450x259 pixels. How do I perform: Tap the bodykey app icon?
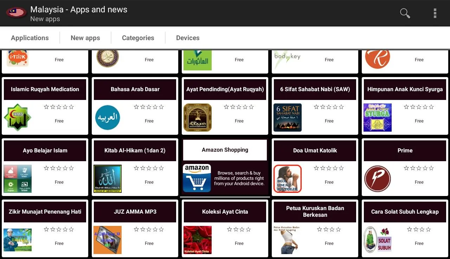point(288,59)
